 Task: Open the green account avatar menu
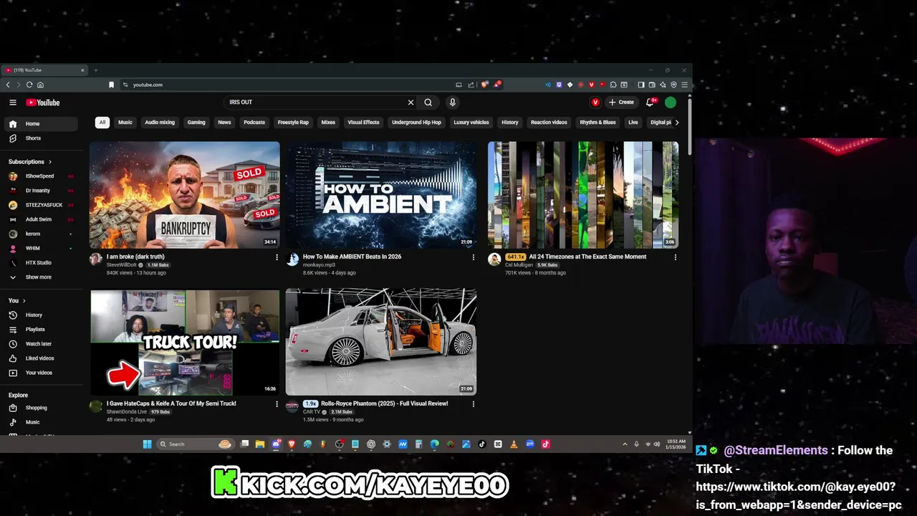[x=671, y=102]
